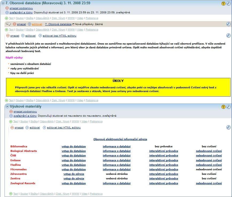This screenshot has width=232, height=197.
Task: Collapse the 7. Oborové databáze section arrow
Action: [3, 3]
